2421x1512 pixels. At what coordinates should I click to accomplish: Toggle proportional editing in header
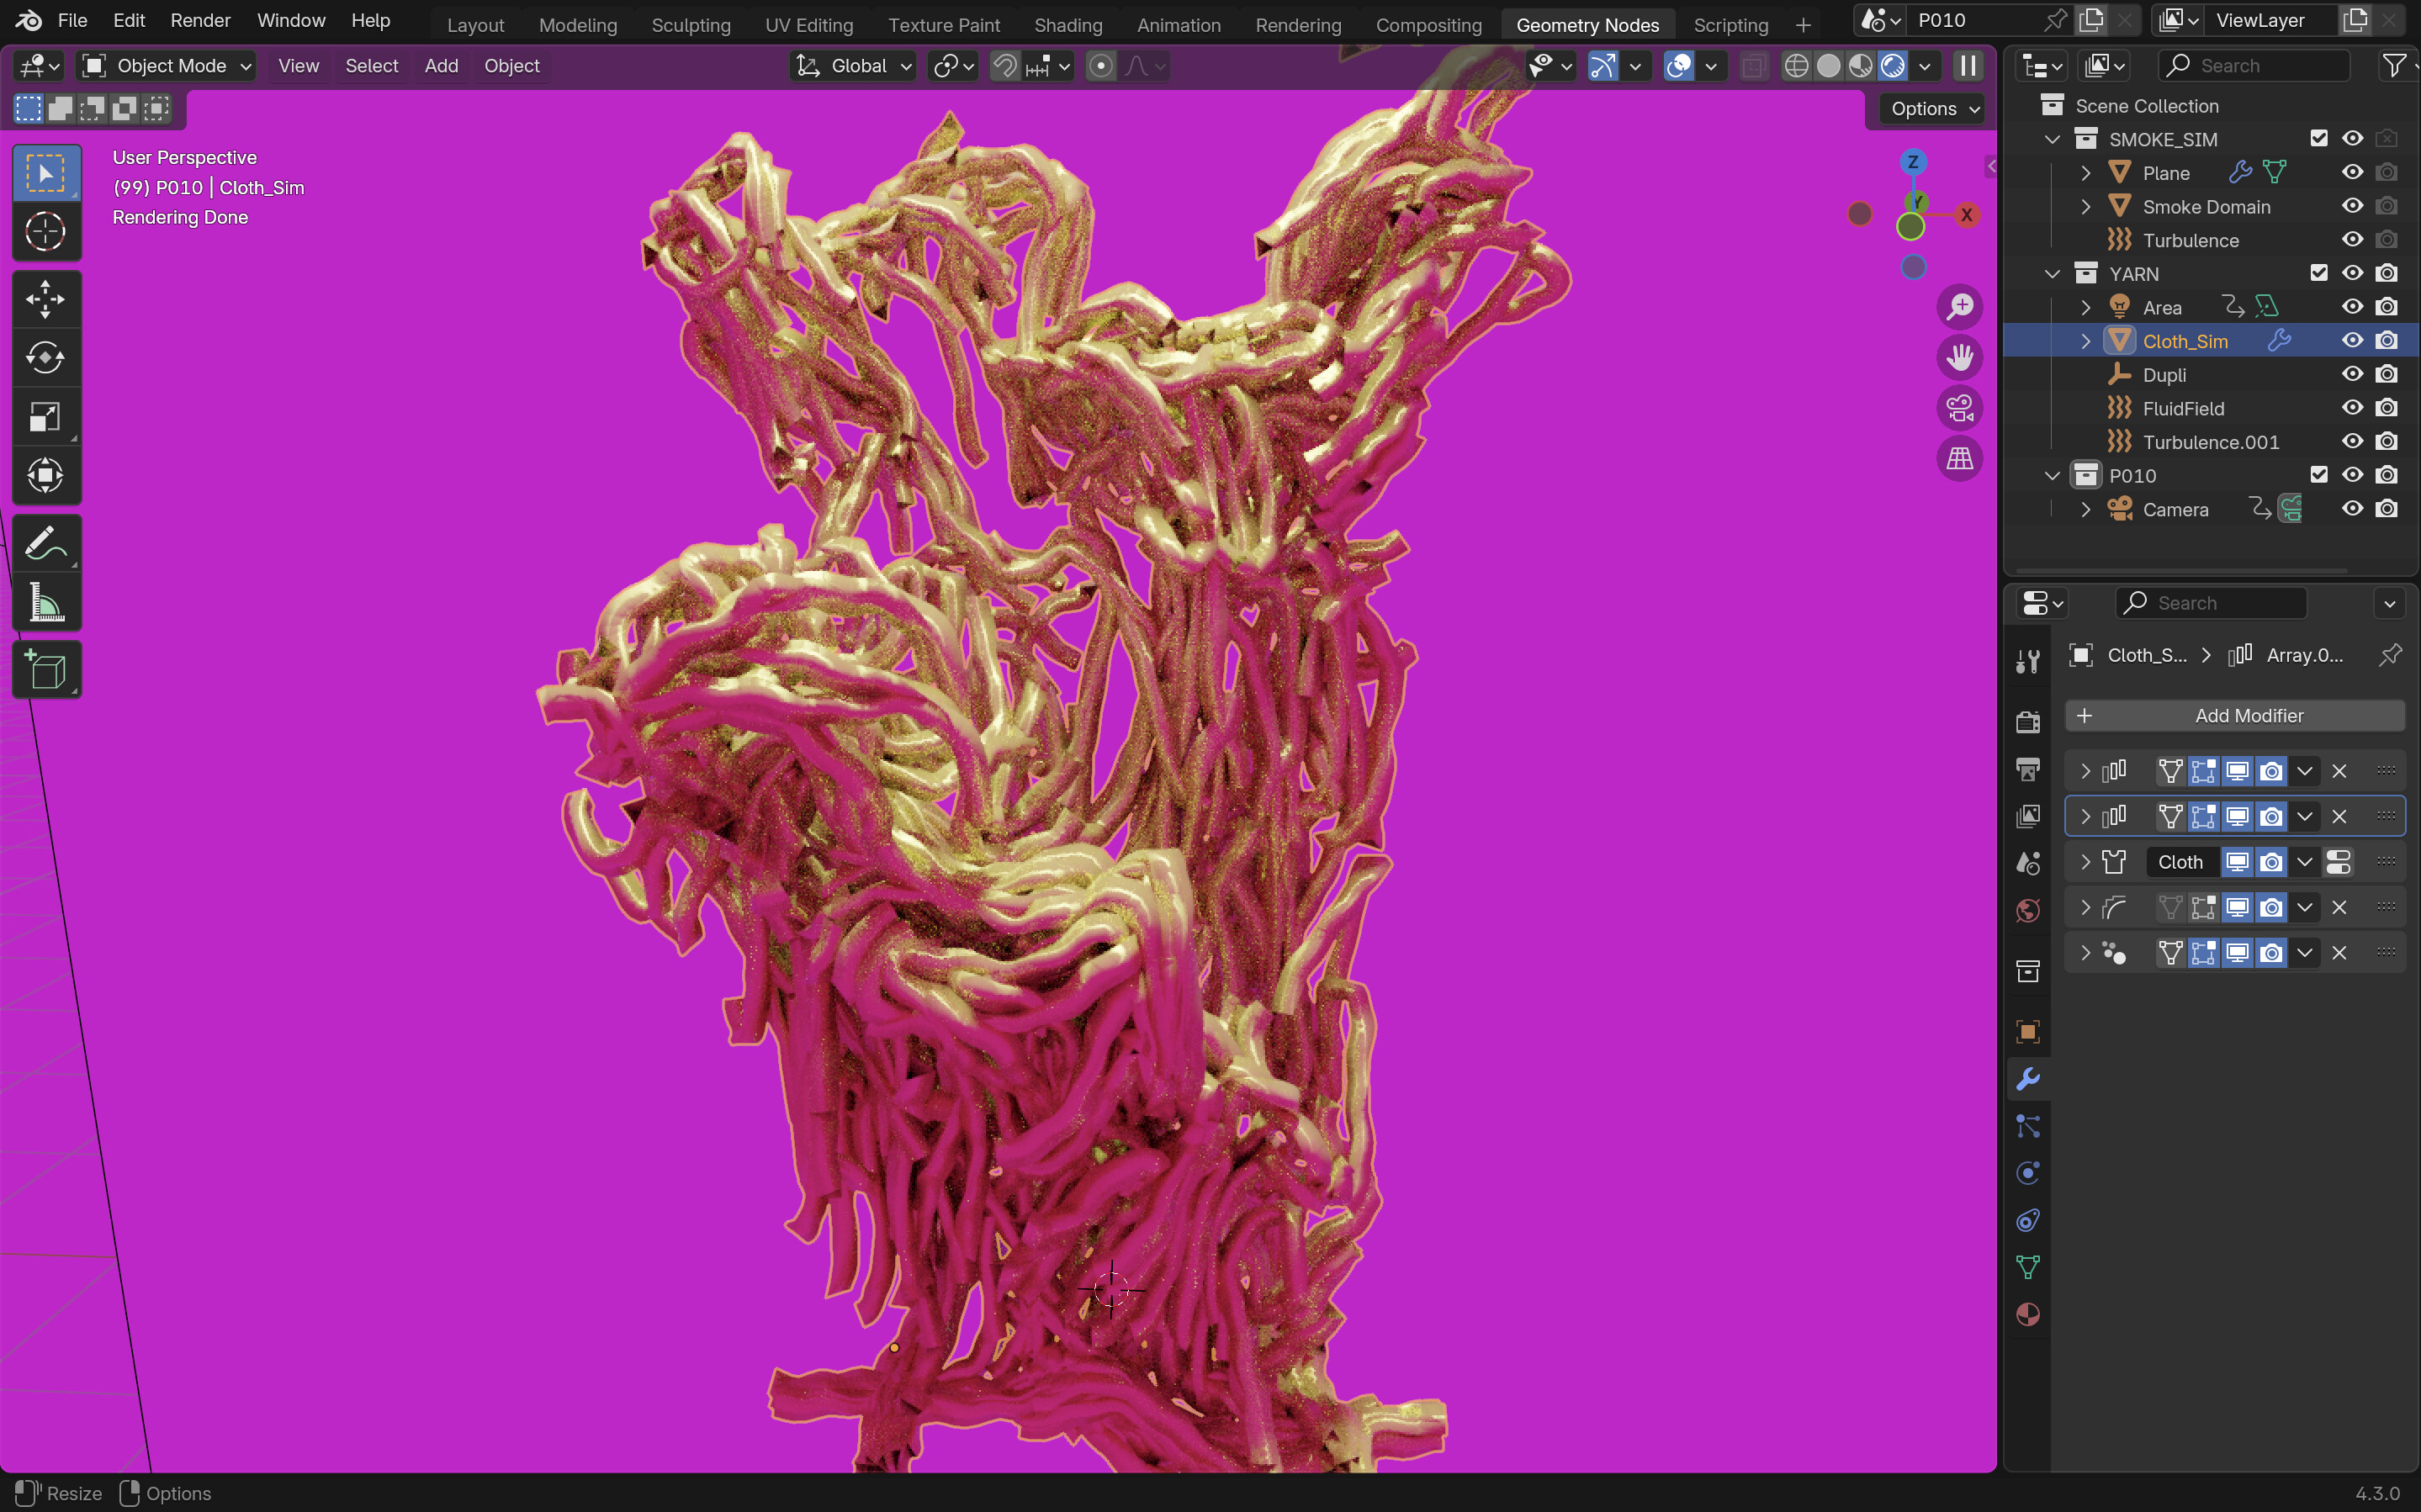click(x=1100, y=66)
